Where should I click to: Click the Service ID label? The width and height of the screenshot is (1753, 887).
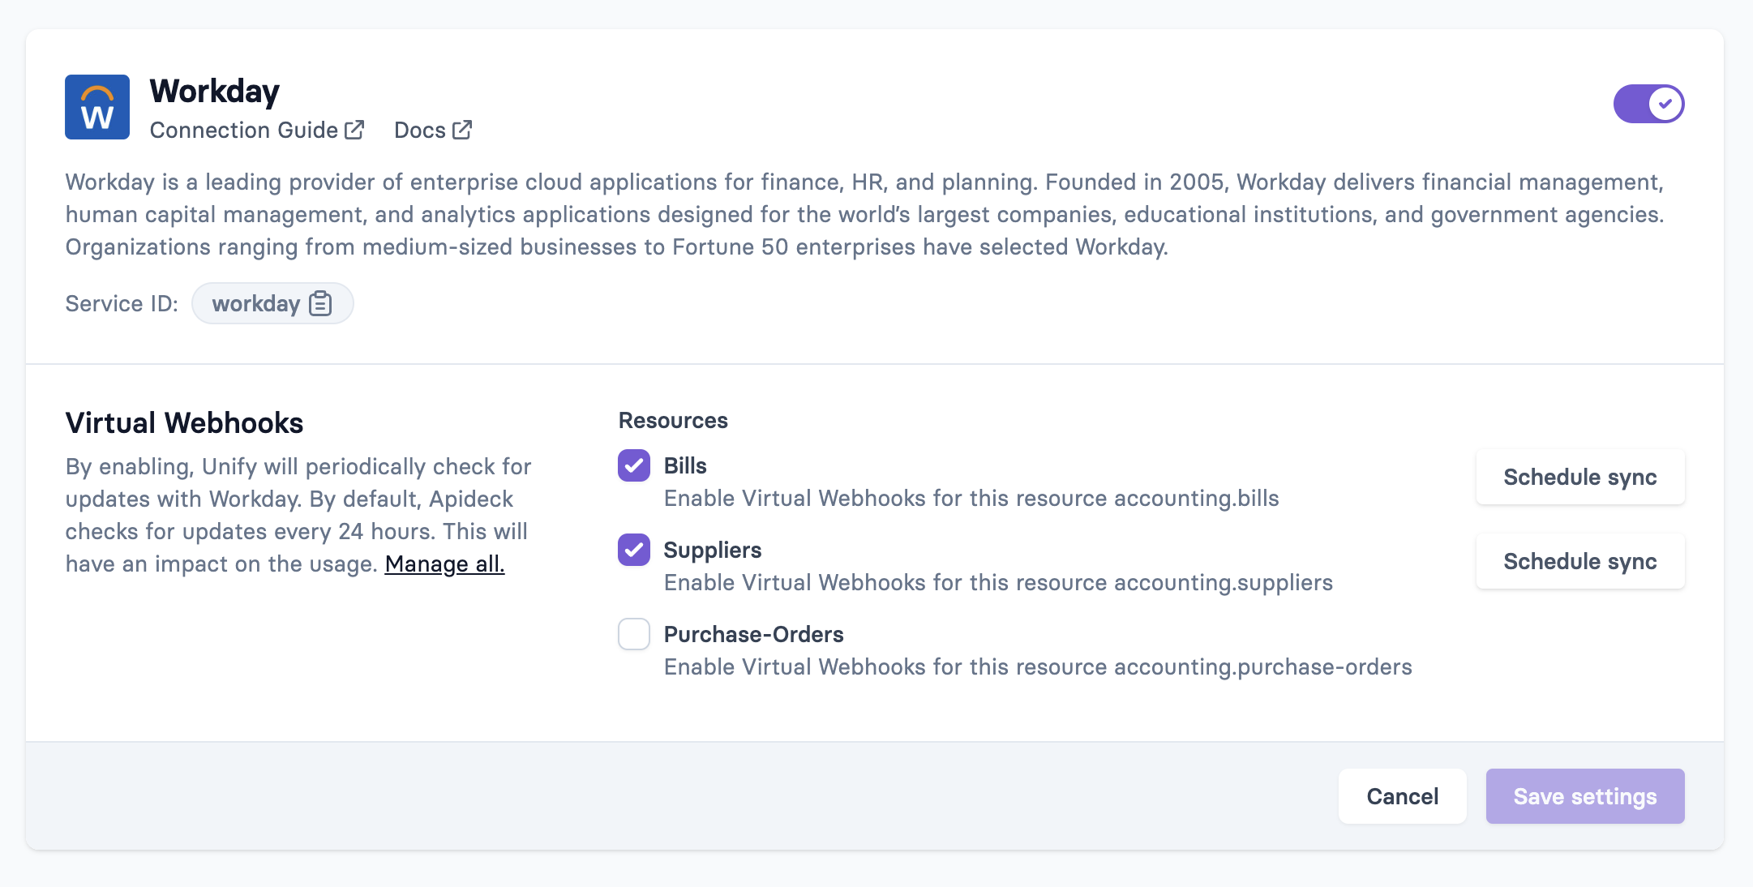122,303
